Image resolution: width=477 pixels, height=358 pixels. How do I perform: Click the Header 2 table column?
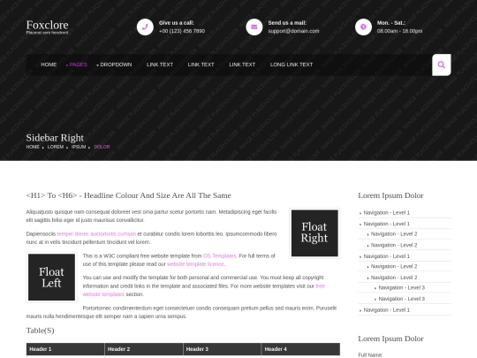click(144, 349)
